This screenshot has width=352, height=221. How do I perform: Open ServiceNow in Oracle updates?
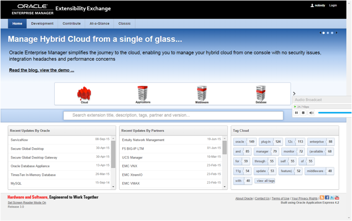coord(19,140)
